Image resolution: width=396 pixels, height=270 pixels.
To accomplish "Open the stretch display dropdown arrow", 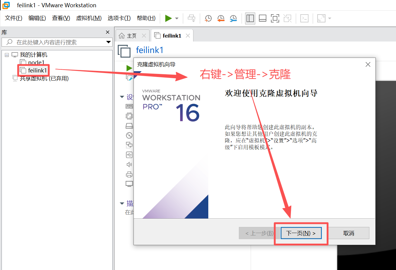I will point(329,18).
